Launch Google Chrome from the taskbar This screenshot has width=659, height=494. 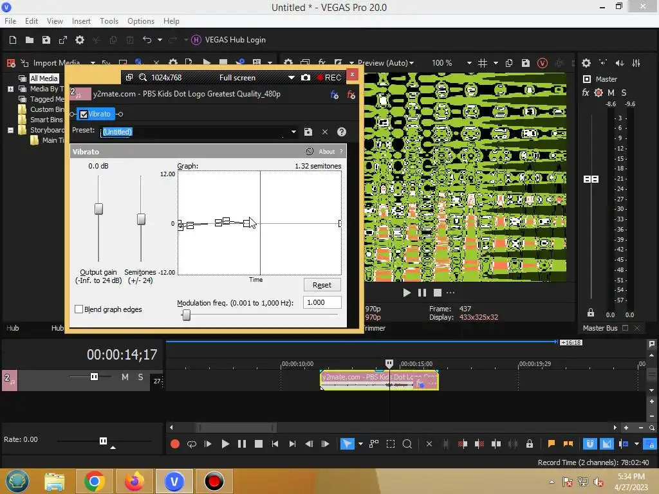94,481
